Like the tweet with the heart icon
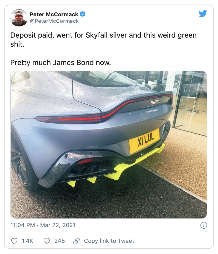 pos(14,241)
